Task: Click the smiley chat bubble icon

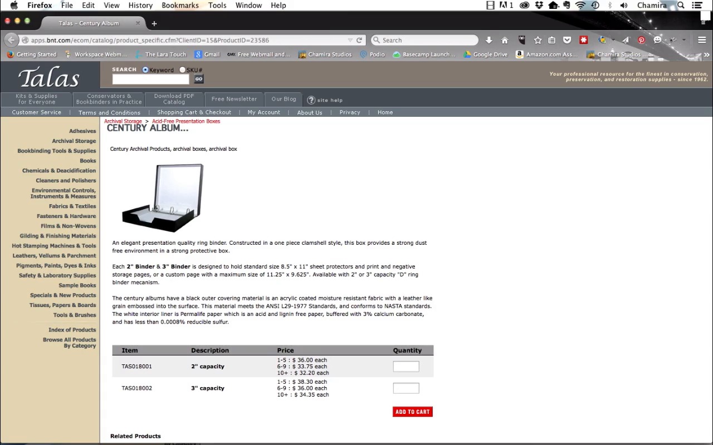Action: click(657, 40)
